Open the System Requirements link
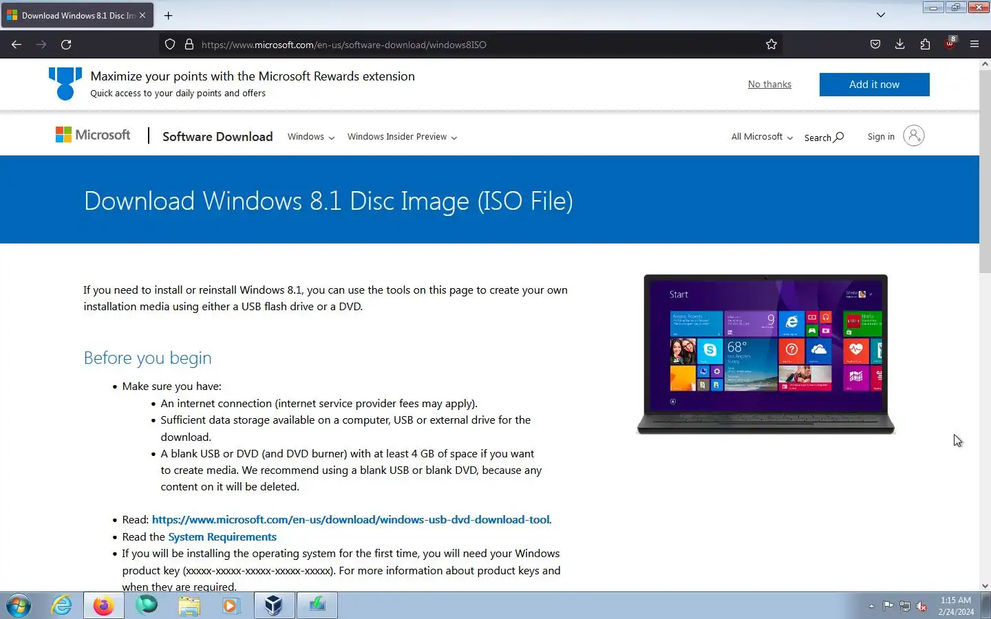Viewport: 991px width, 619px height. [x=222, y=537]
